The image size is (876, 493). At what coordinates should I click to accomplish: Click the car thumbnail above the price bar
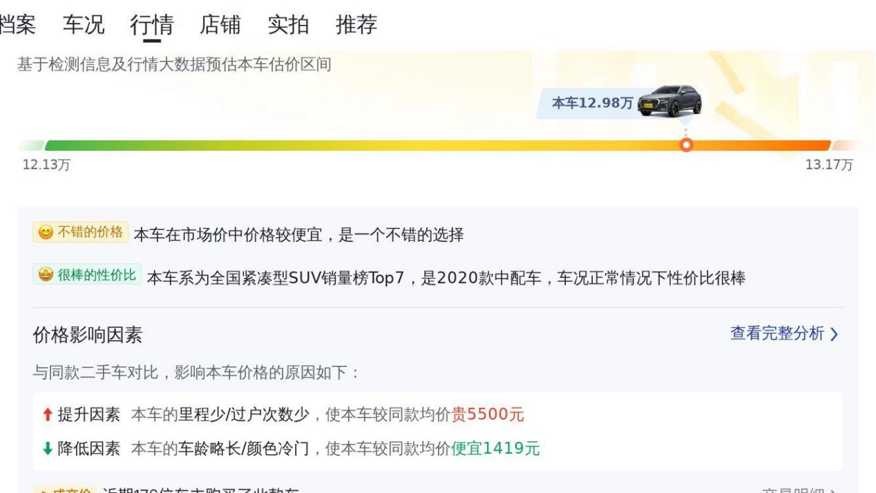669,102
